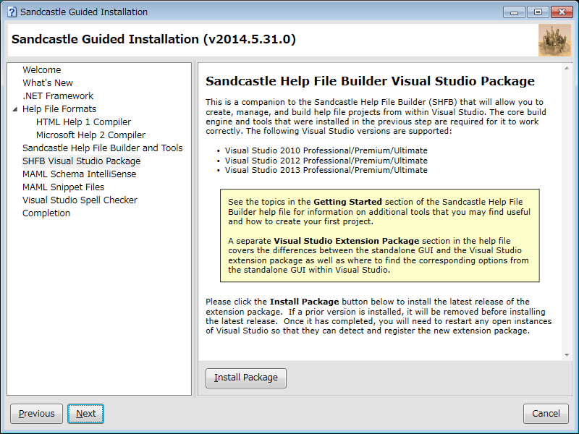Click the Sandcastle Help File Builder Visual Studio Package heading
This screenshot has height=434, width=579.
tap(370, 81)
